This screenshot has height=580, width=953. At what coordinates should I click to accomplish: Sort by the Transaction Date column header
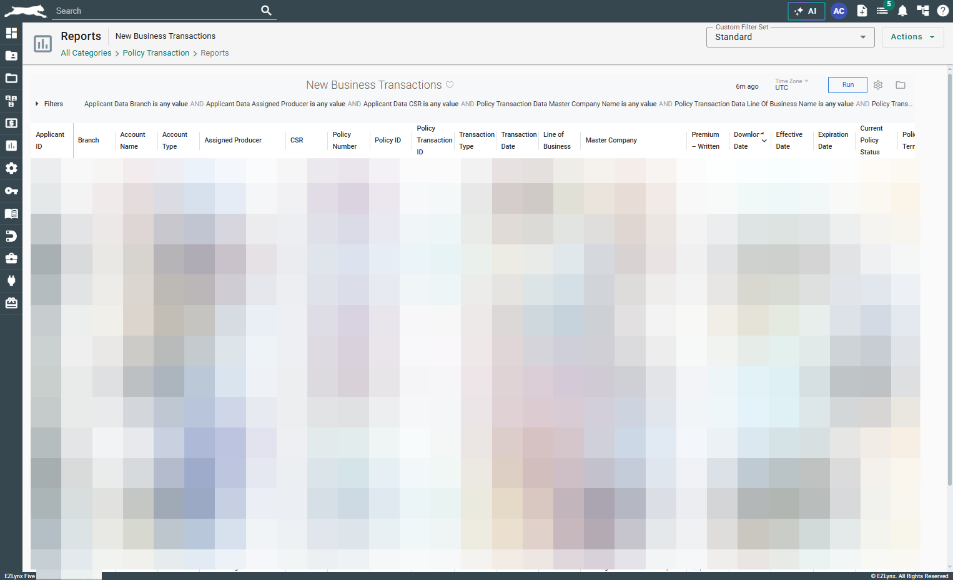pos(519,141)
